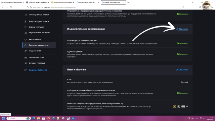215x121 pixels.
Task: Open Microsoft Store from taskbar
Action: (x=43, y=118)
